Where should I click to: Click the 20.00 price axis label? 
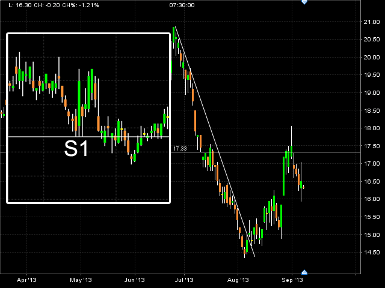coord(372,58)
